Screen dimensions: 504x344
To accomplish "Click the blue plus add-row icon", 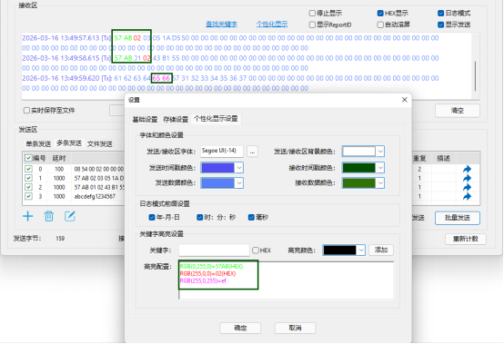I will click(x=28, y=216).
